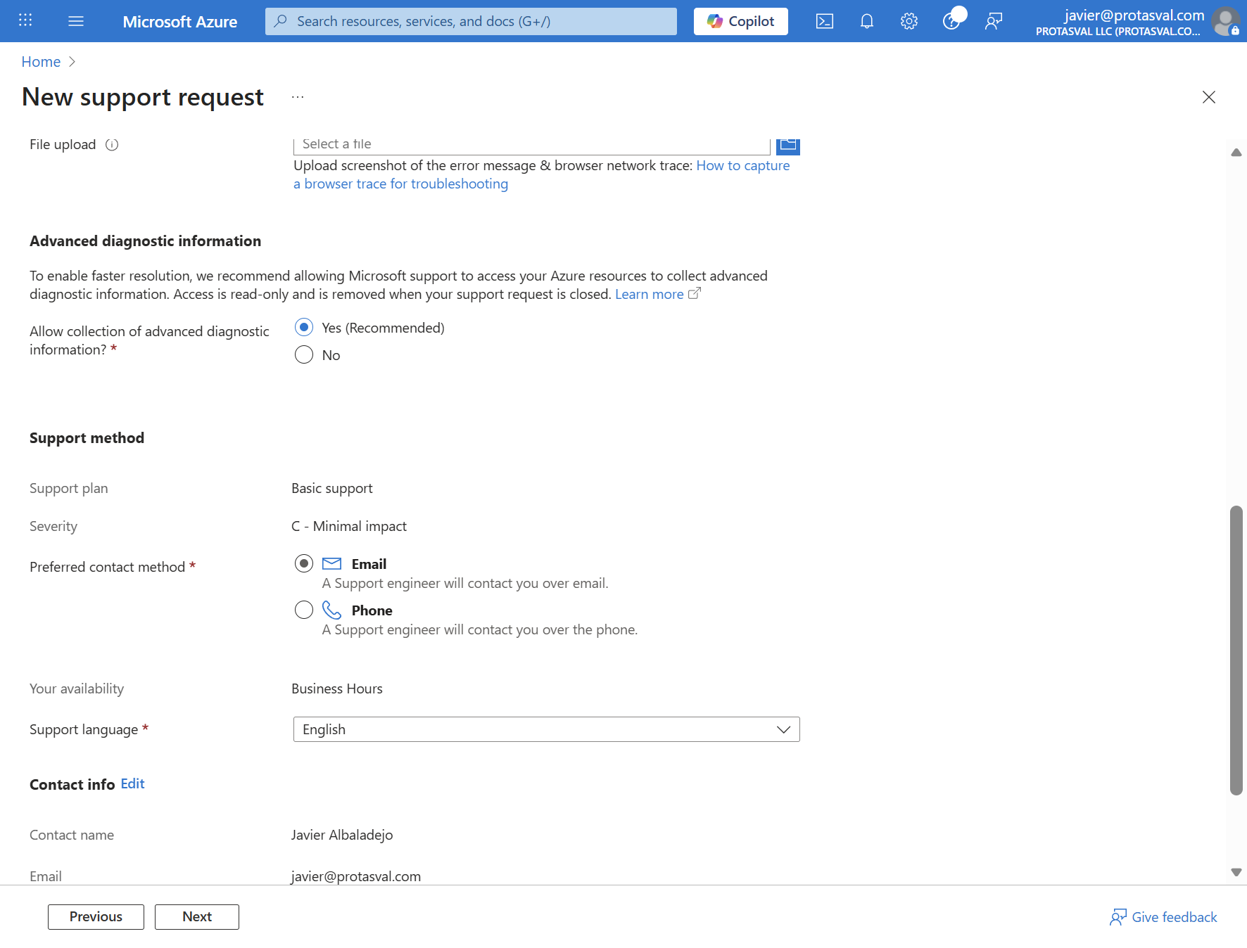The height and width of the screenshot is (948, 1247).
Task: Click the scroll down arrow
Action: (1236, 872)
